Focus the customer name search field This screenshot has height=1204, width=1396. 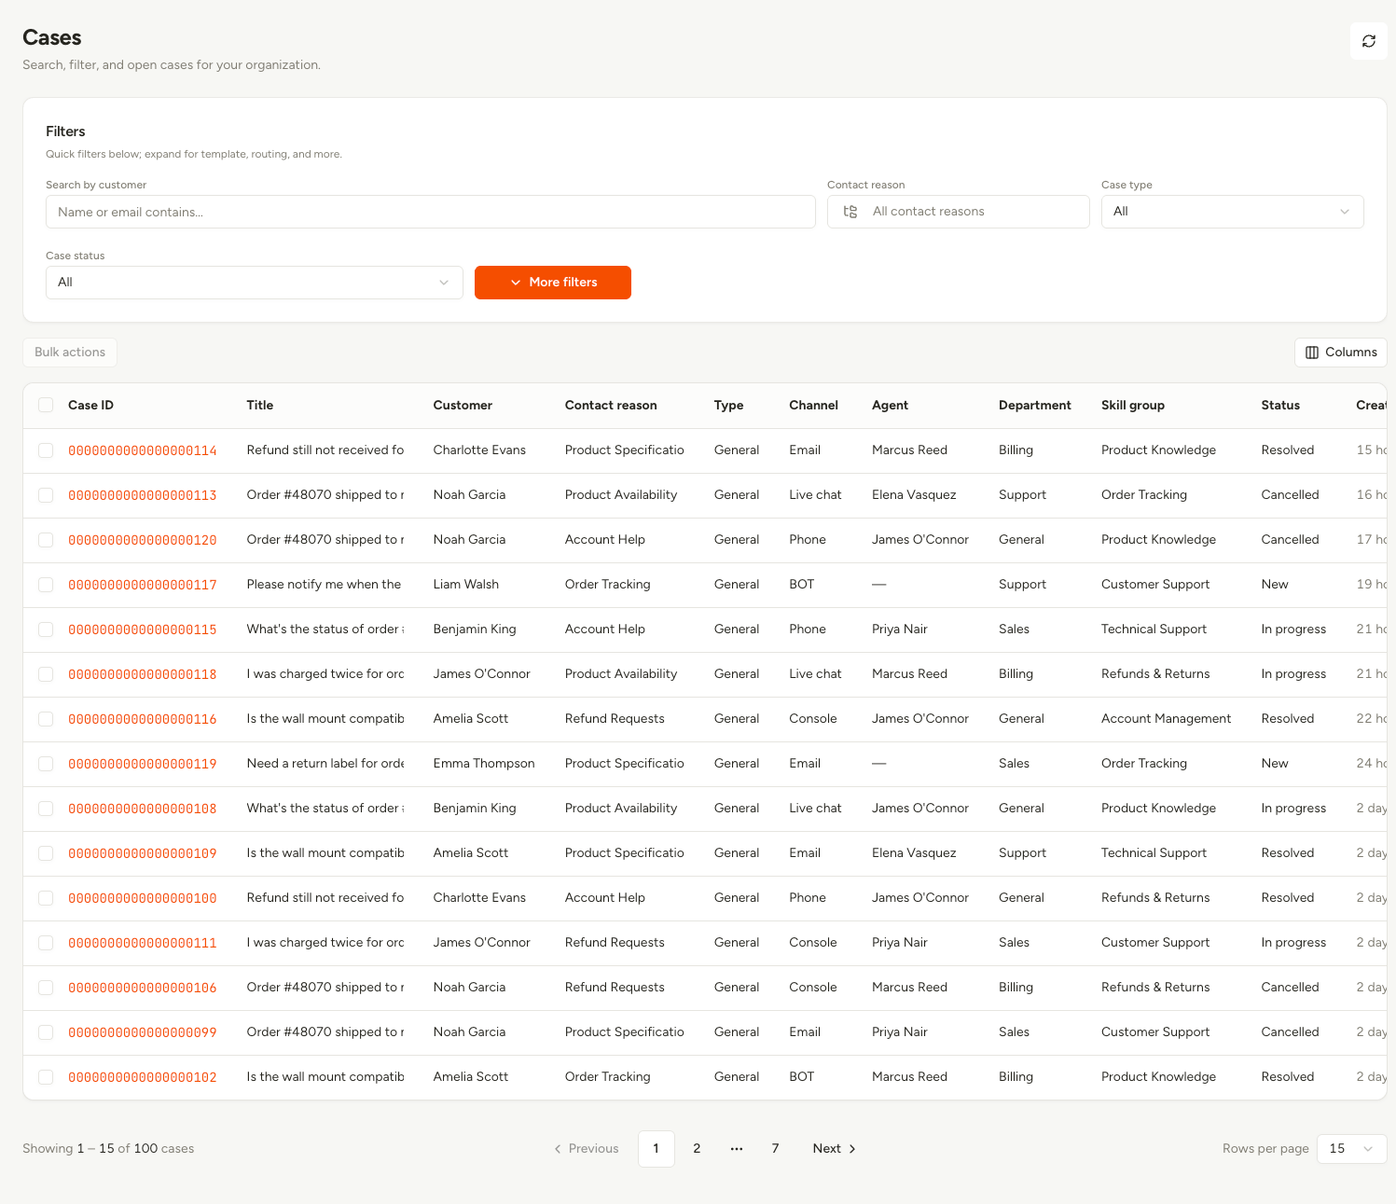tap(431, 212)
